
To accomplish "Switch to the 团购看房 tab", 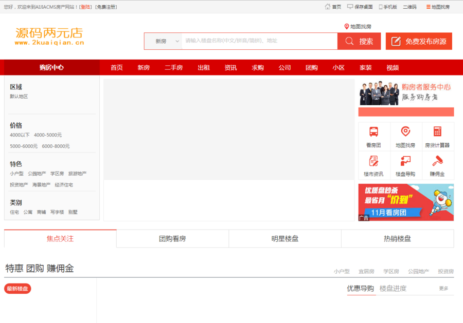I will pos(173,238).
